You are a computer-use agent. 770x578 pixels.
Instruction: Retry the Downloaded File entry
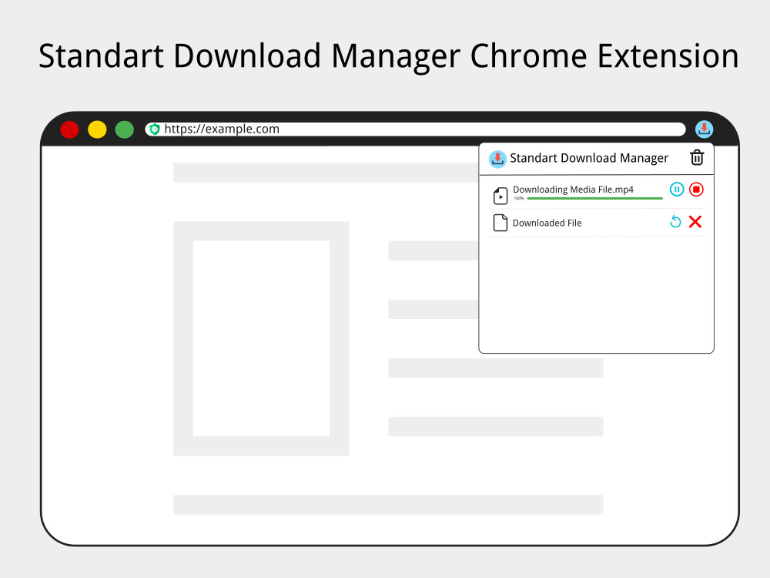[x=676, y=222]
